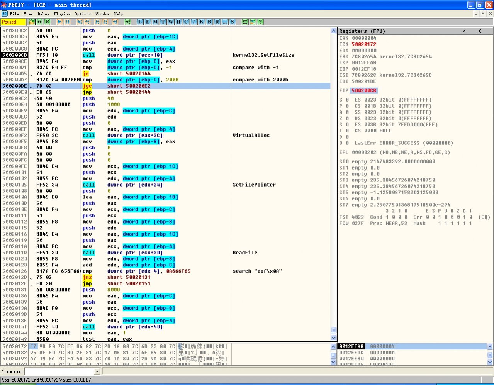Open the Help question mark icon
This screenshot has height=385, width=494.
[x=260, y=22]
